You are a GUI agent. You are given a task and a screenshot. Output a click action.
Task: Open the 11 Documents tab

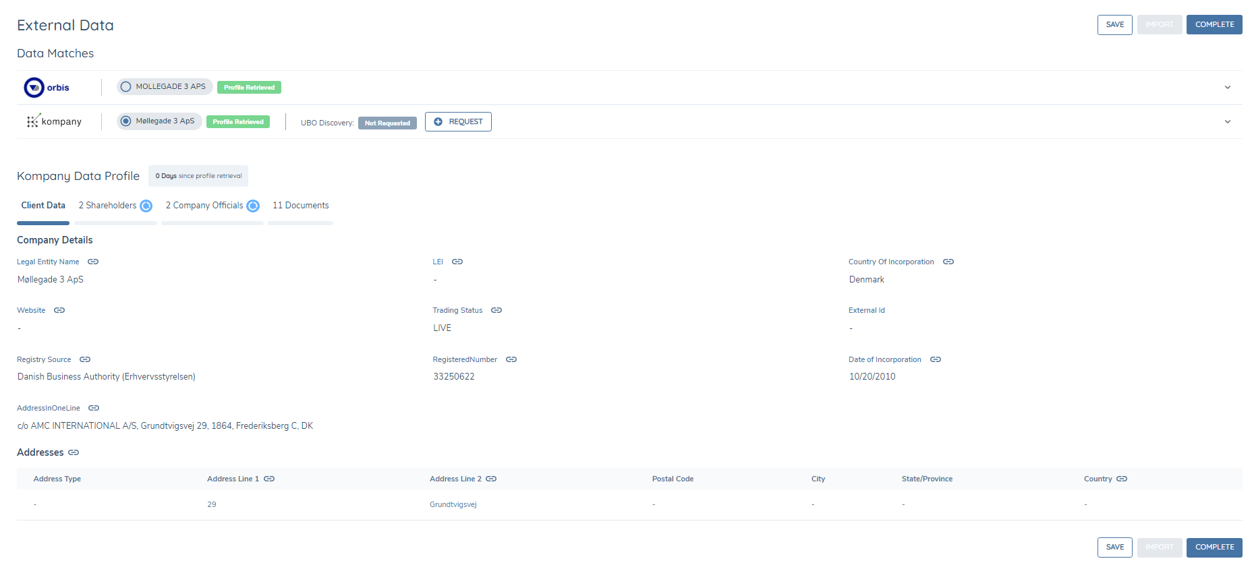pos(301,206)
